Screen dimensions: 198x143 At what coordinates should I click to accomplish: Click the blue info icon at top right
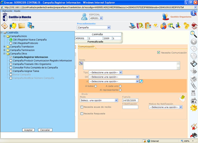point(193,13)
